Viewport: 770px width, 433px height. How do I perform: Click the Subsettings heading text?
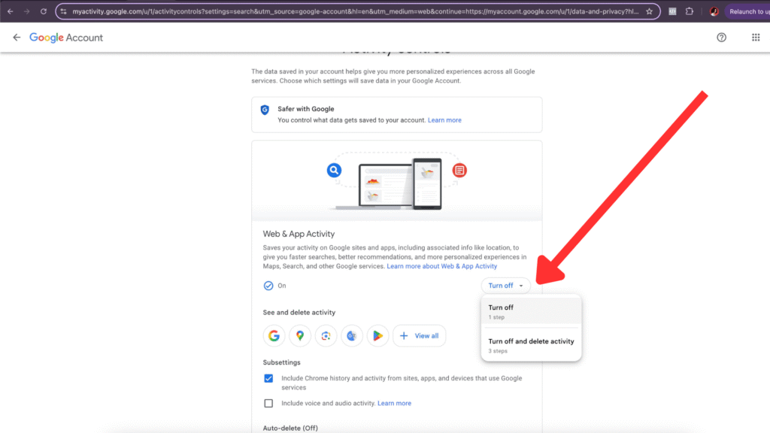pos(281,363)
